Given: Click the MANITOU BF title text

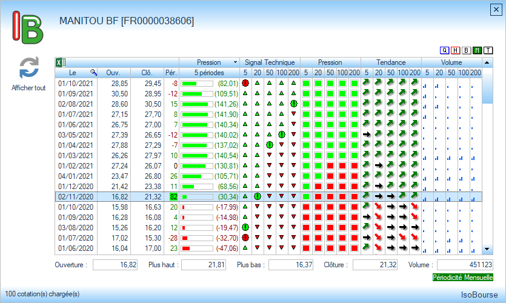Looking at the screenshot, I should 127,21.
